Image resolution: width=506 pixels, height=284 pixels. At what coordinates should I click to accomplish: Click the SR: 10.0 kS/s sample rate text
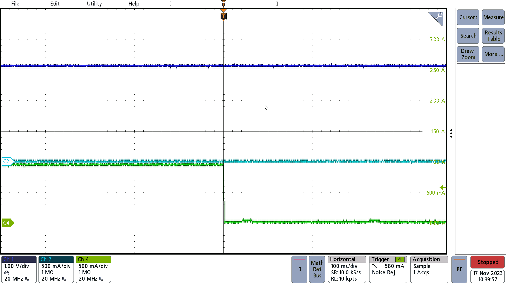point(346,272)
